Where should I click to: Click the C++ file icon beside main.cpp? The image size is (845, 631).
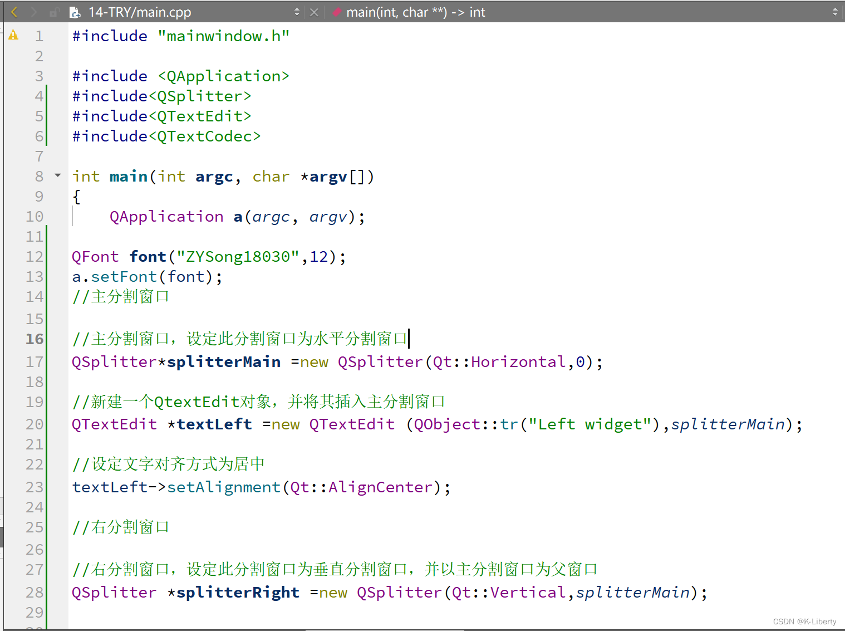tap(75, 12)
